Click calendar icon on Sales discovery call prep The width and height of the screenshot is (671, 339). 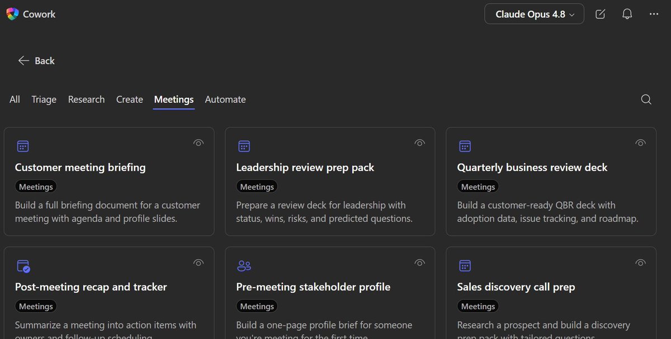click(x=465, y=266)
